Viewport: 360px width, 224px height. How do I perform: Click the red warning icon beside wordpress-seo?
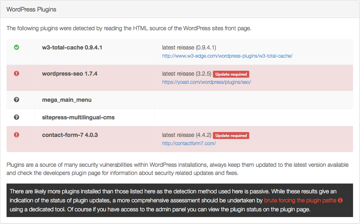click(x=16, y=74)
